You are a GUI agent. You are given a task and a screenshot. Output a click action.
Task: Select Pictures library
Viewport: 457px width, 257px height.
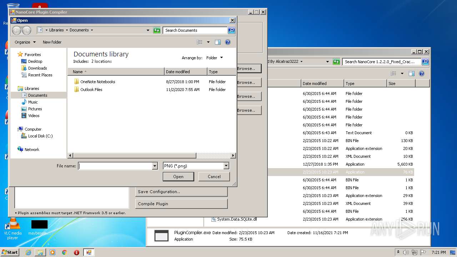(x=35, y=109)
